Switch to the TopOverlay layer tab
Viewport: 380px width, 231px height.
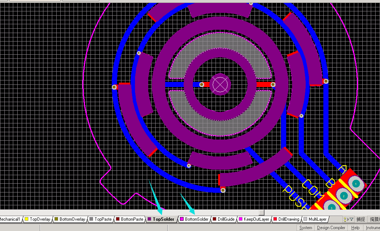(40, 219)
